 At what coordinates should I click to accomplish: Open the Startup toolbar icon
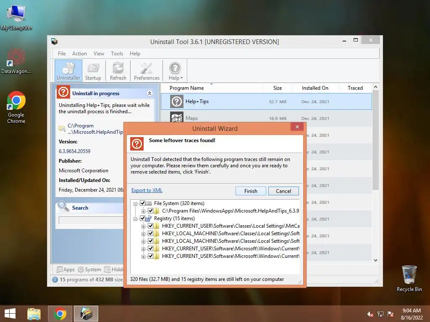pyautogui.click(x=93, y=70)
